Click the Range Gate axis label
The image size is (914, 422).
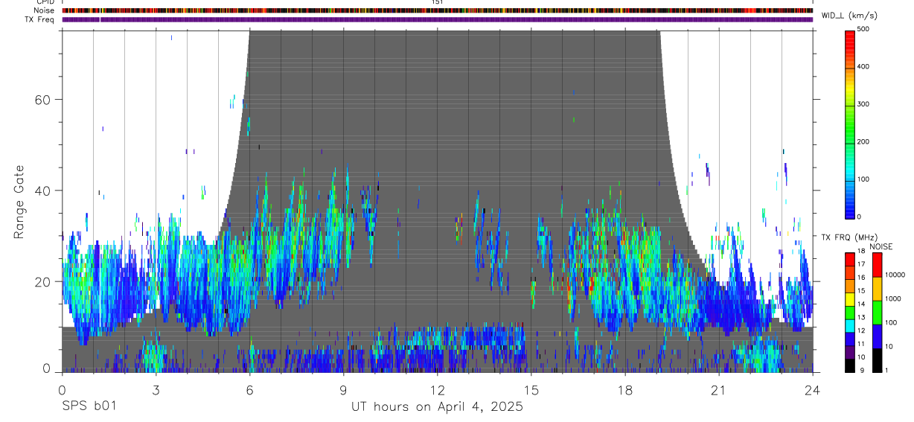tap(19, 202)
